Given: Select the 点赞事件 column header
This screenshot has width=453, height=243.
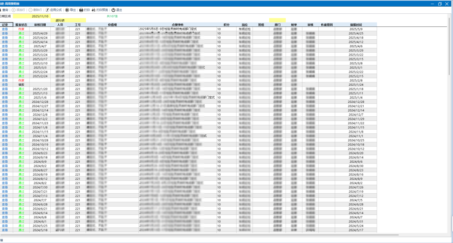Looking at the screenshot, I should pos(178,25).
